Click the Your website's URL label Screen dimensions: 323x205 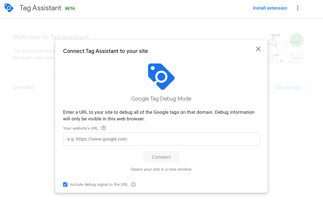[81, 128]
